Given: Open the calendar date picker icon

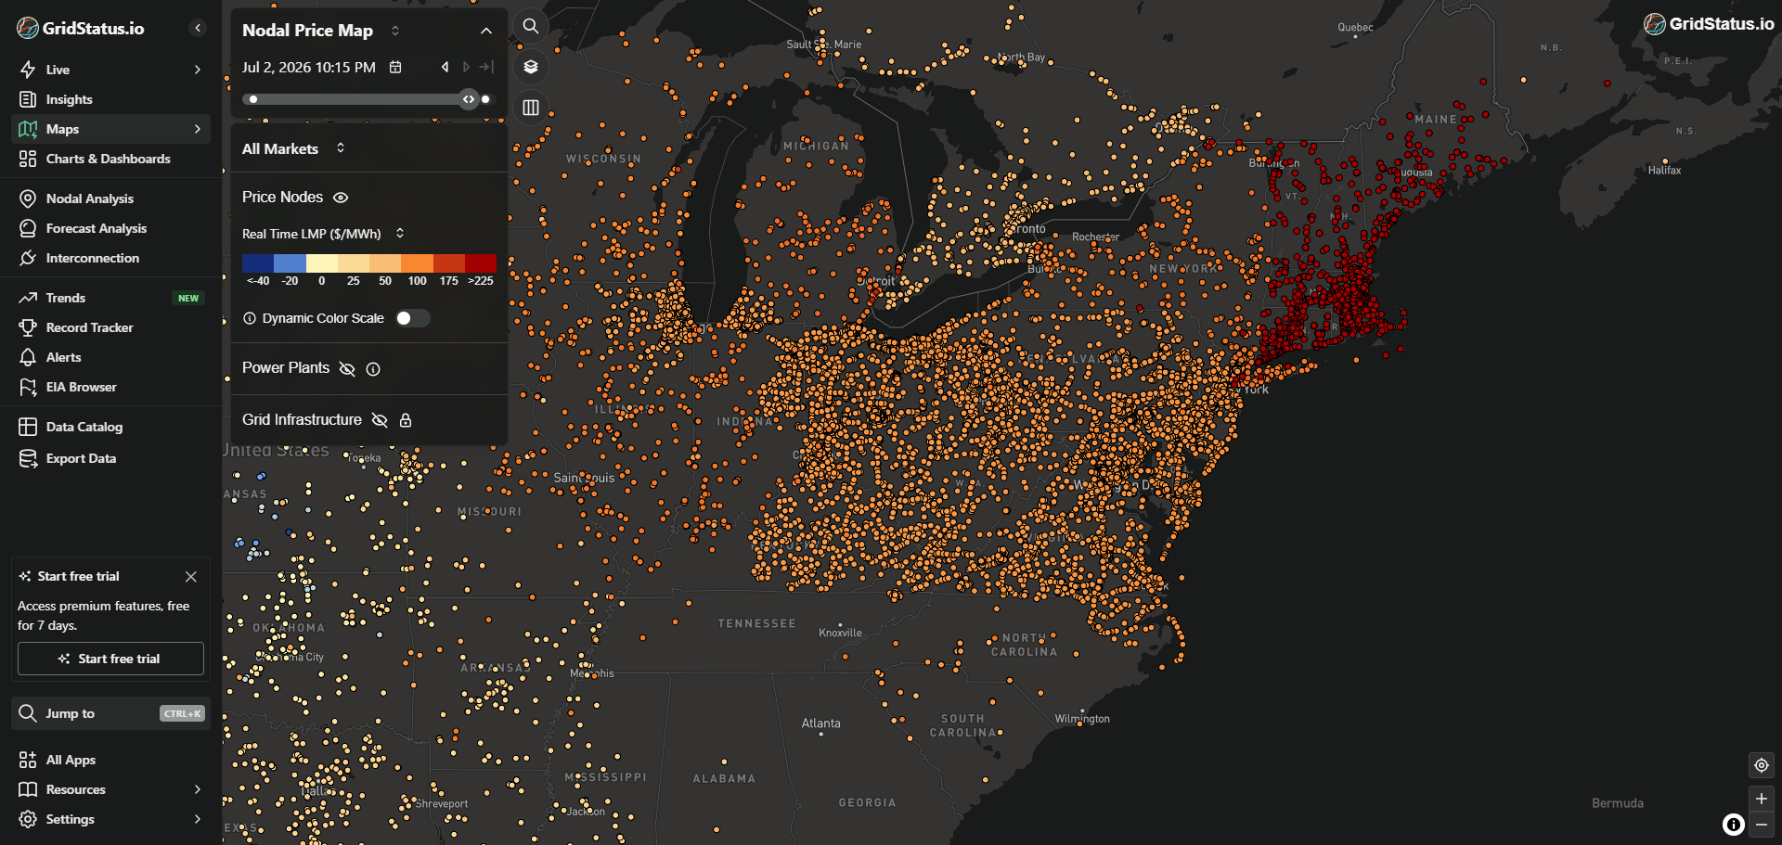Looking at the screenshot, I should point(395,67).
